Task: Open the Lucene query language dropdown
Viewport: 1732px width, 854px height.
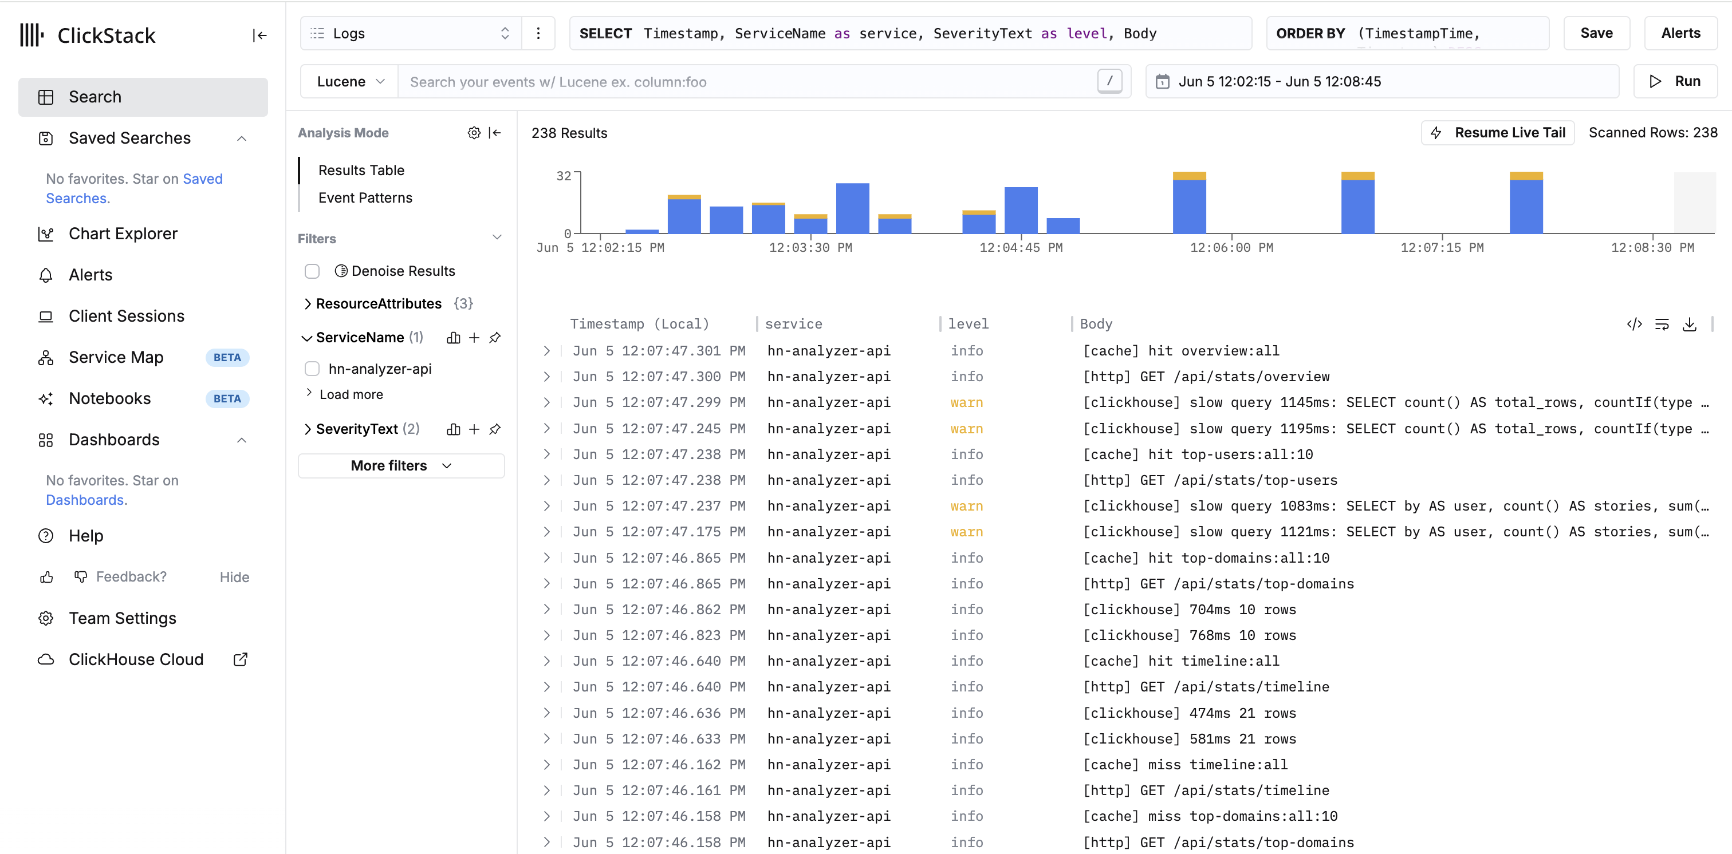Action: (349, 82)
